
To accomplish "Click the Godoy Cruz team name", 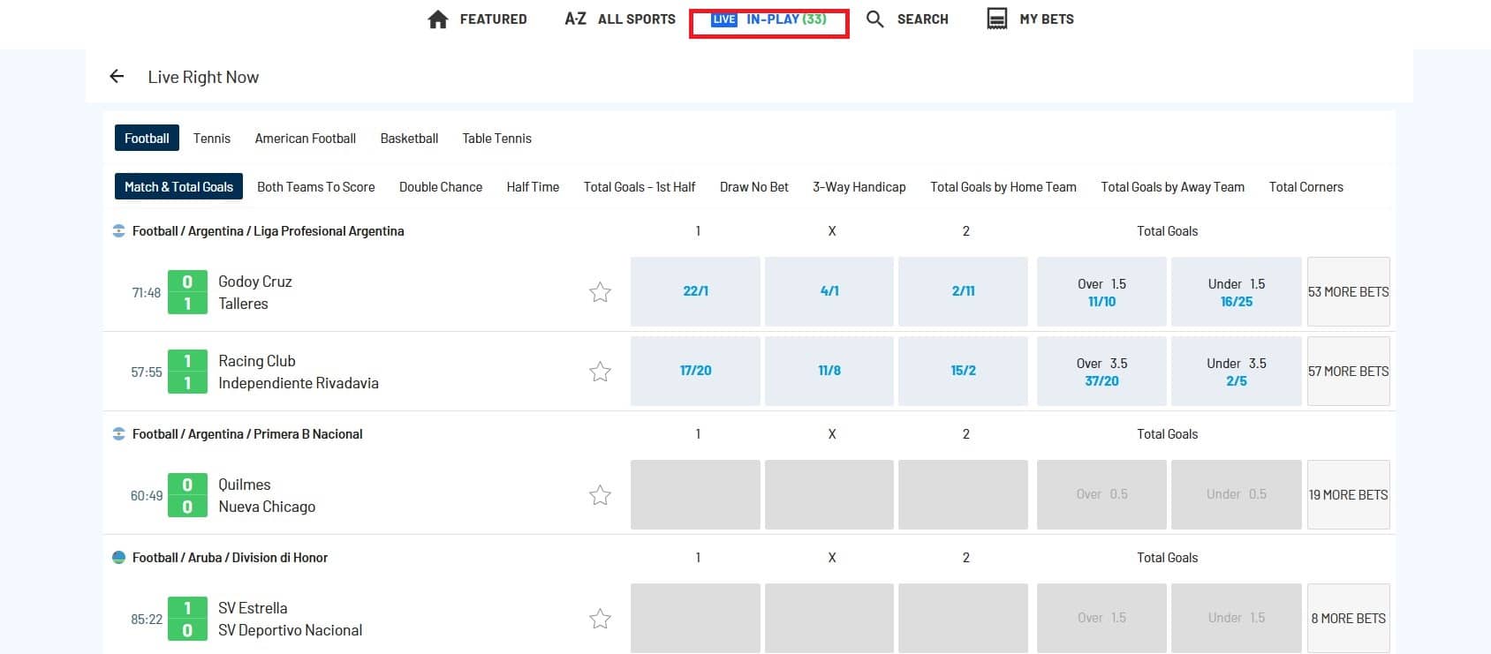I will pos(255,282).
